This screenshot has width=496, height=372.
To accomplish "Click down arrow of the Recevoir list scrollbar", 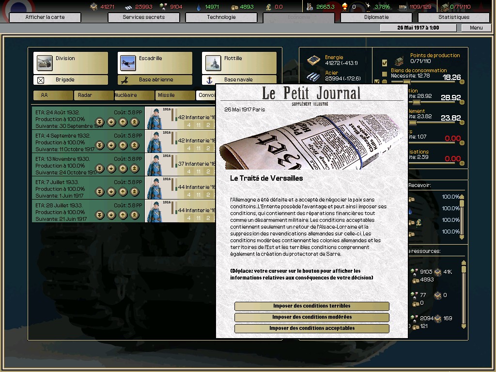I will (462, 236).
